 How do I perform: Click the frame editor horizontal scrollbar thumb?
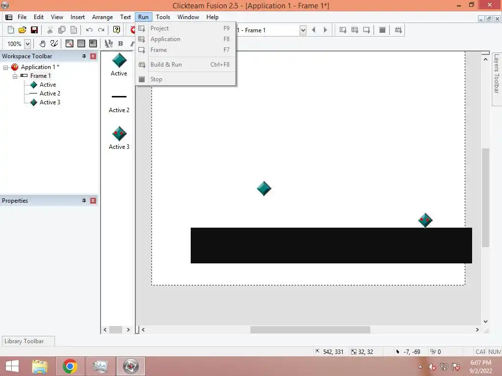[x=310, y=329]
